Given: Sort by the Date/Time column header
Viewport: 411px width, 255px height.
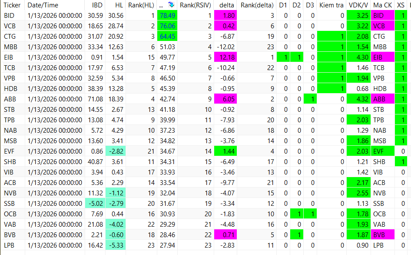Looking at the screenshot, I should 43,5.
